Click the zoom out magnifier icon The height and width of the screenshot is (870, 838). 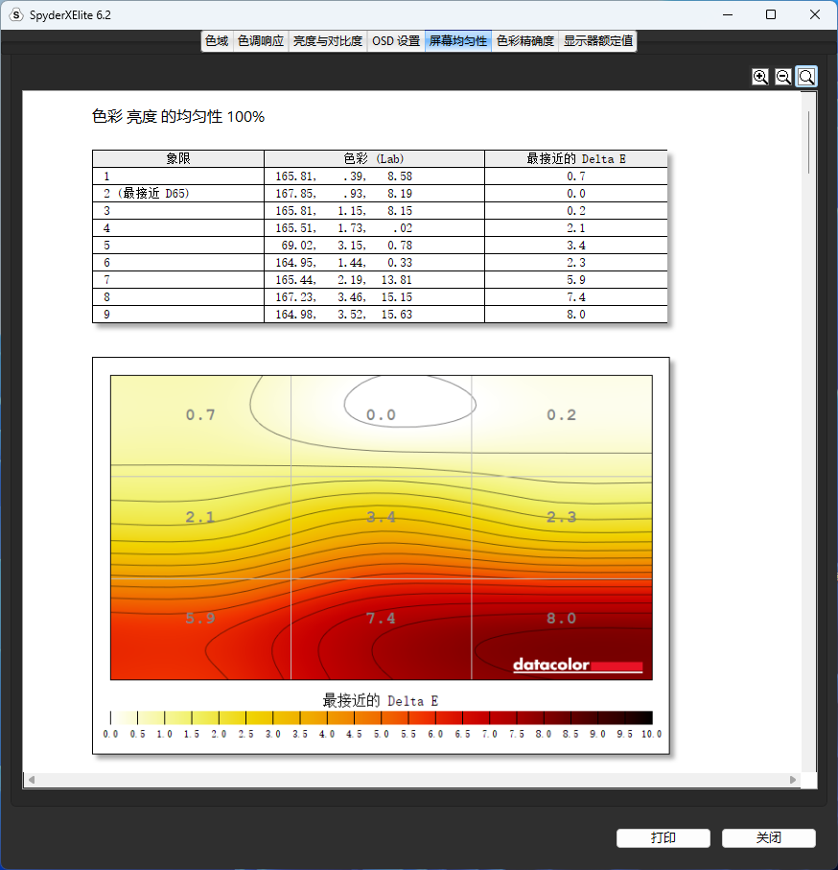click(x=783, y=77)
